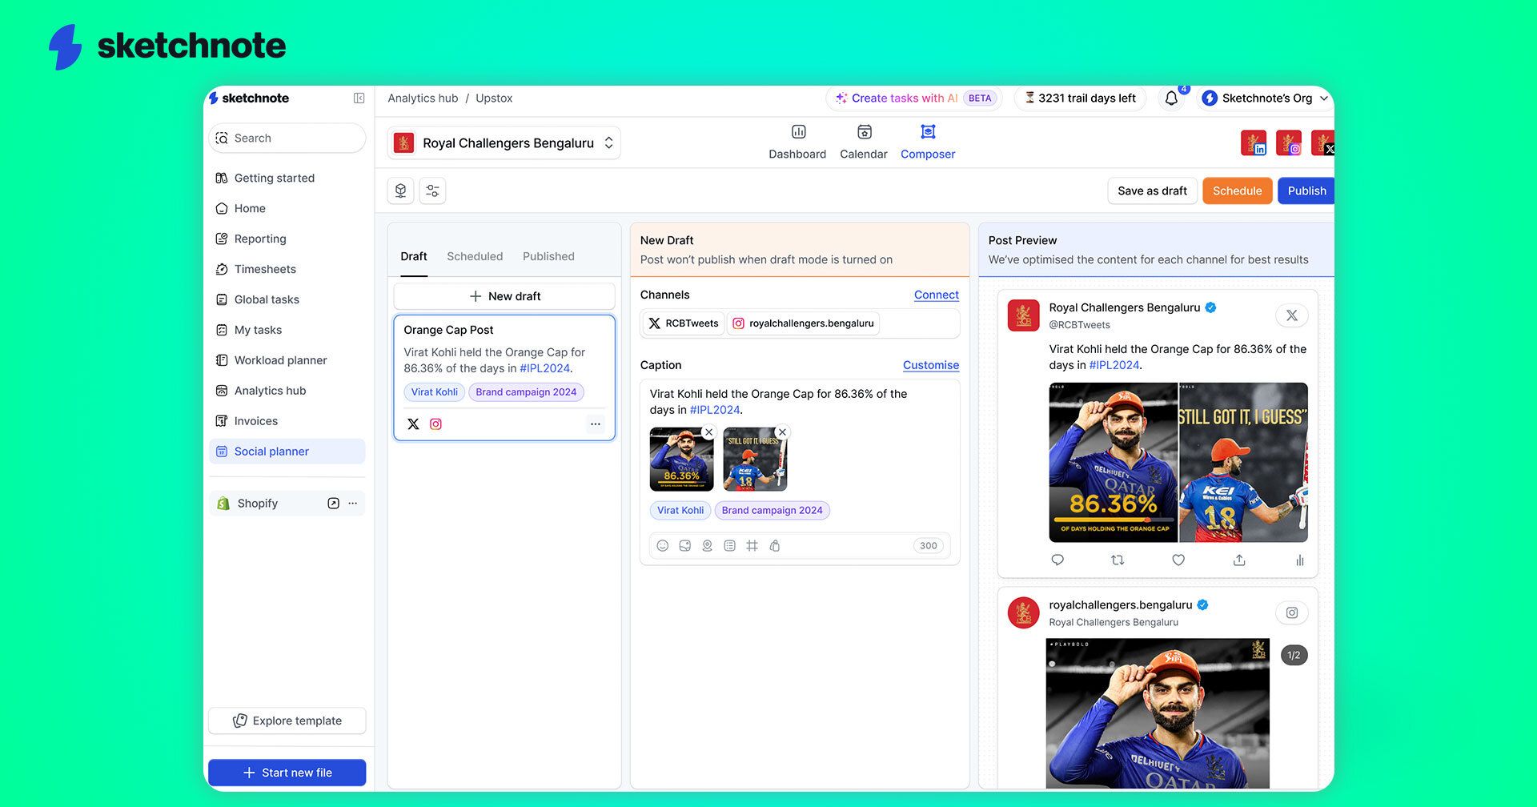Select the Instagram RCB account avatar
The image size is (1537, 807).
(1289, 143)
